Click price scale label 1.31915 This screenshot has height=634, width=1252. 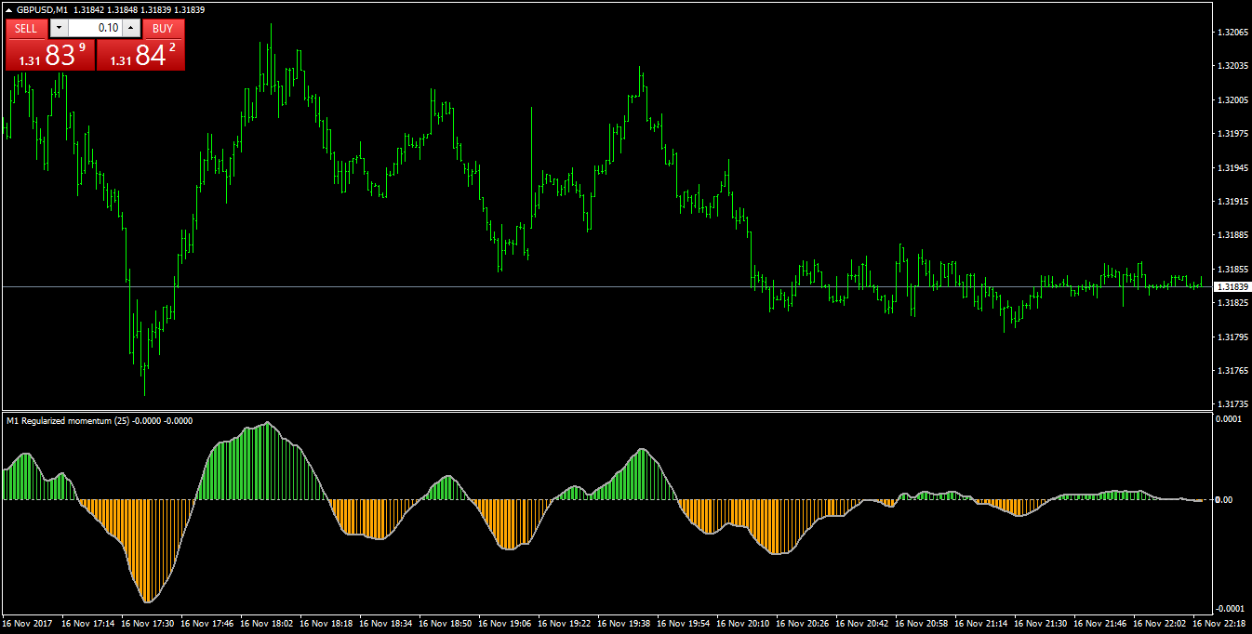1232,201
